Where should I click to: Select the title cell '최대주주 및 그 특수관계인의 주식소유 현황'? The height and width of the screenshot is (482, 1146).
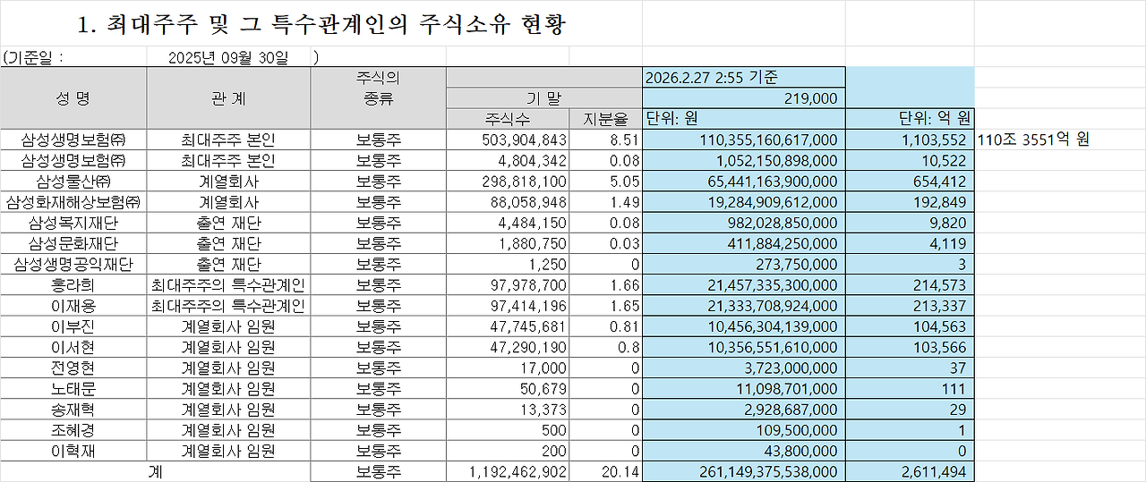coord(321,24)
